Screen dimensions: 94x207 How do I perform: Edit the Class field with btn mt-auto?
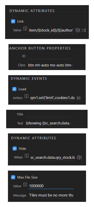click(x=50, y=65)
